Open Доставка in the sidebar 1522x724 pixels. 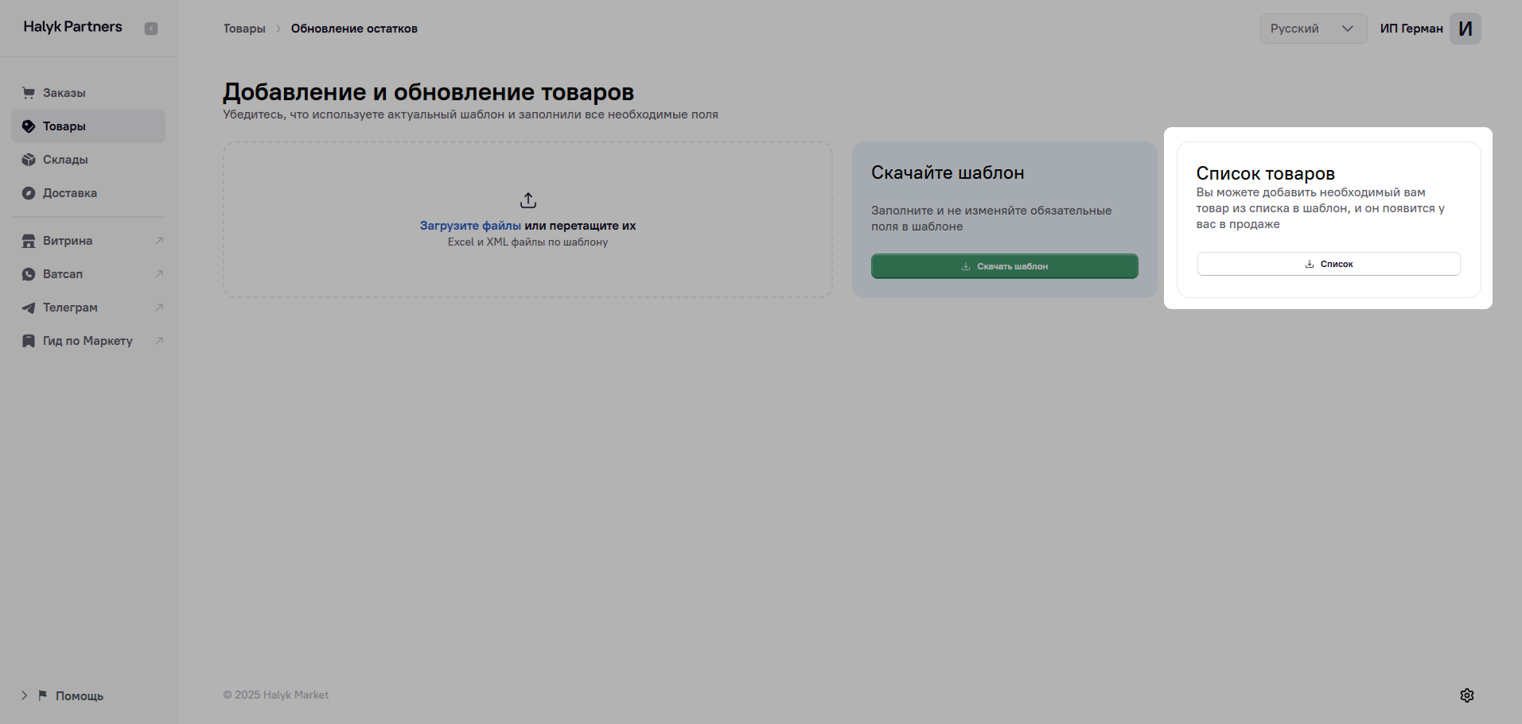click(88, 193)
